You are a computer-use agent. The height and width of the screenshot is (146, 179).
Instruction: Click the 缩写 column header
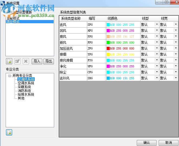(97, 18)
